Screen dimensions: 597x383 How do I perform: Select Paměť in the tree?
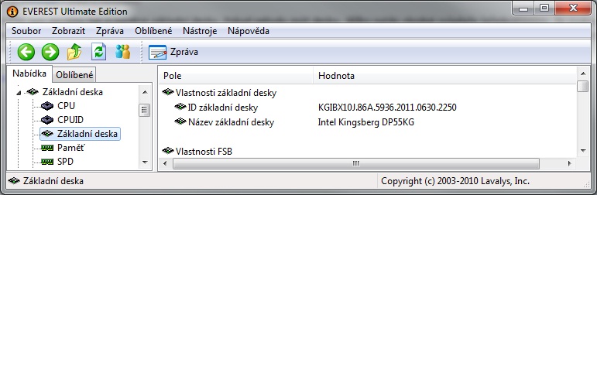click(71, 148)
